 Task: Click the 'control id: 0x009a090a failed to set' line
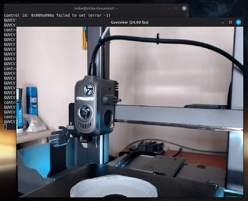pos(57,15)
